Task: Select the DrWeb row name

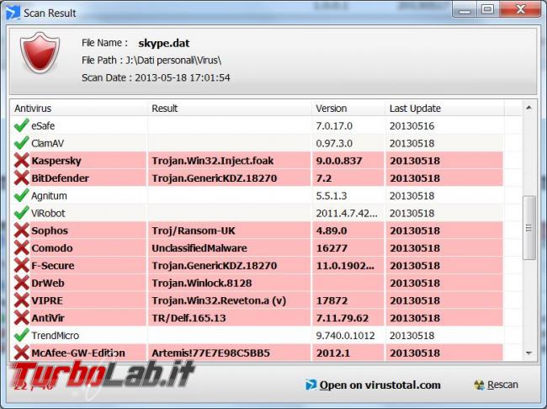Action: (48, 283)
